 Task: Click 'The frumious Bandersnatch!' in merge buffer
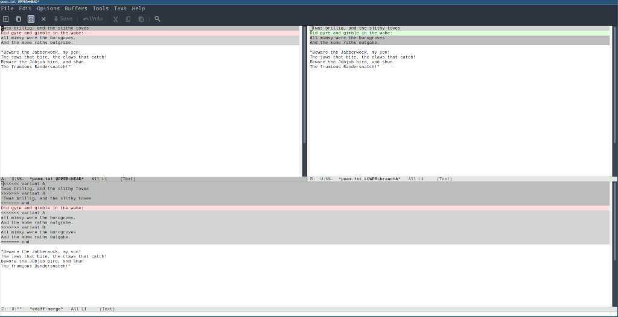(x=36, y=266)
